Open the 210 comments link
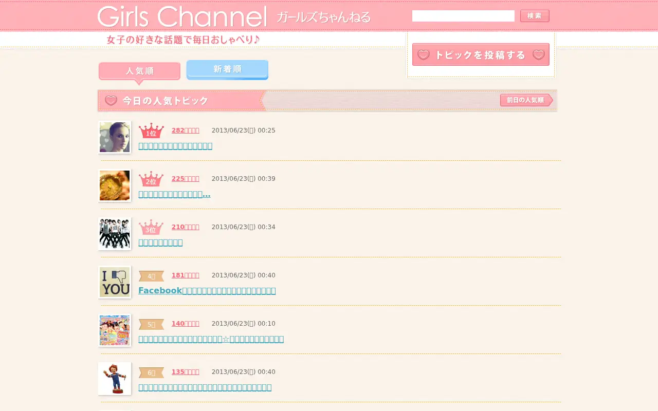Screen dimensions: 658x411 click(x=185, y=227)
